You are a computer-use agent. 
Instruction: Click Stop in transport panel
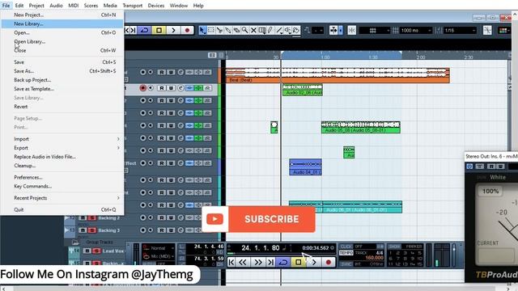click(x=299, y=262)
